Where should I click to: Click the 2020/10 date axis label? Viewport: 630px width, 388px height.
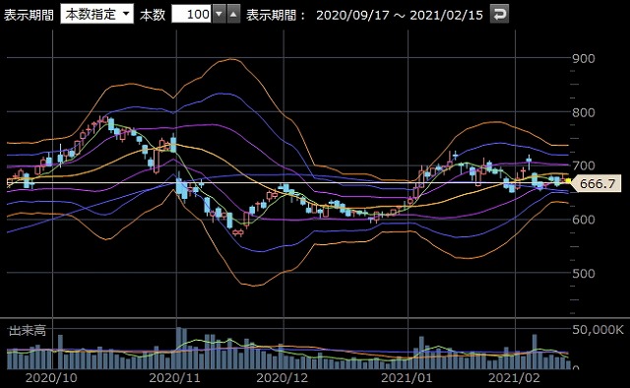[51, 378]
